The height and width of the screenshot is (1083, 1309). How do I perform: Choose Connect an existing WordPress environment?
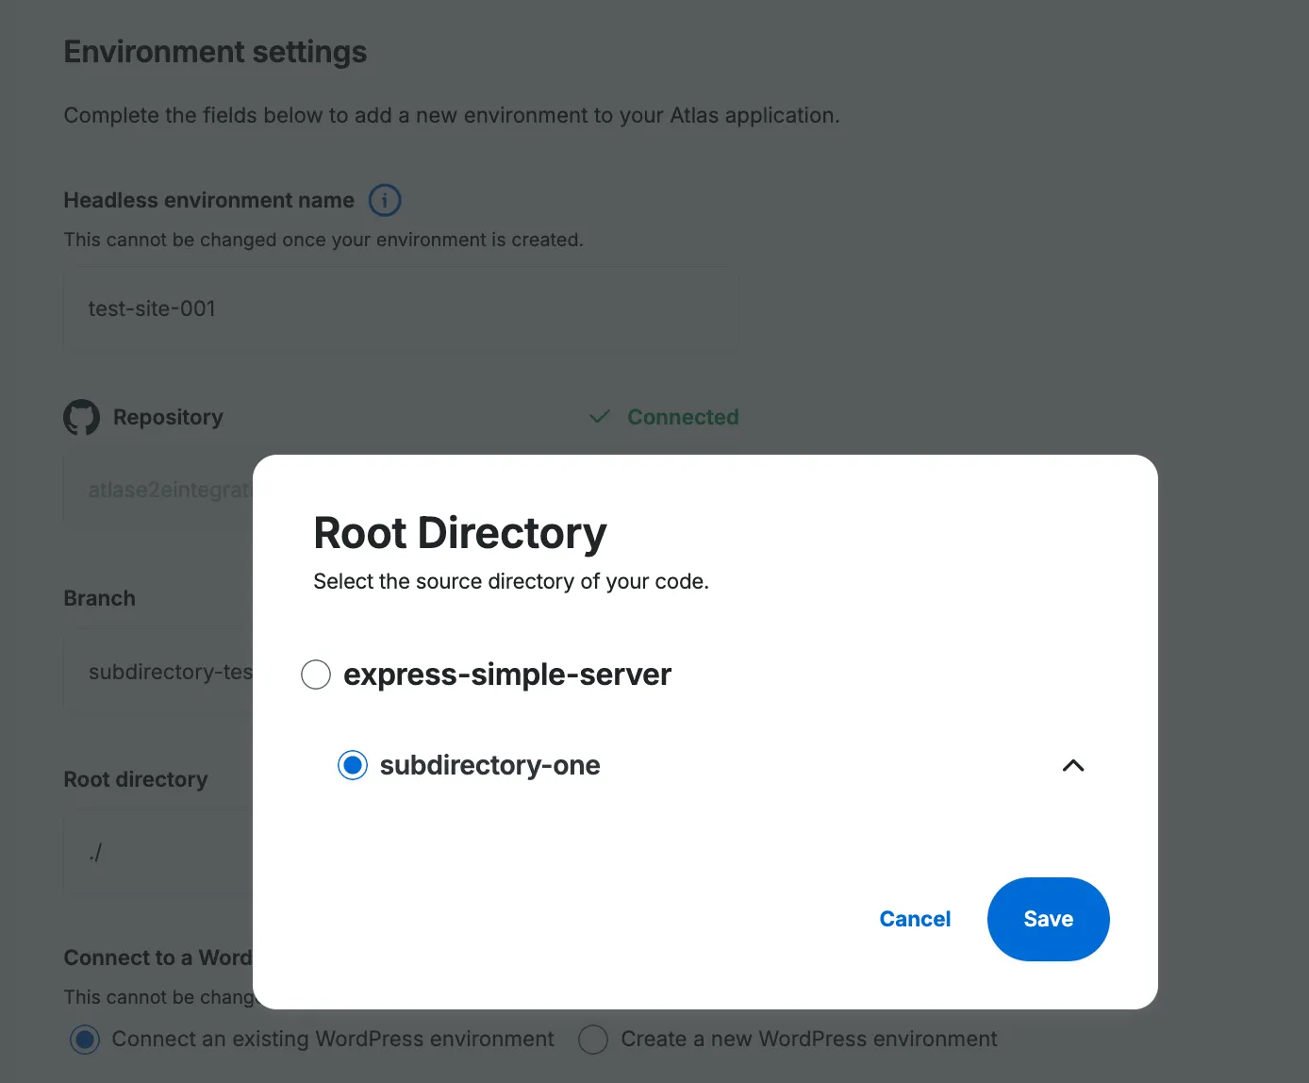pyautogui.click(x=85, y=1040)
